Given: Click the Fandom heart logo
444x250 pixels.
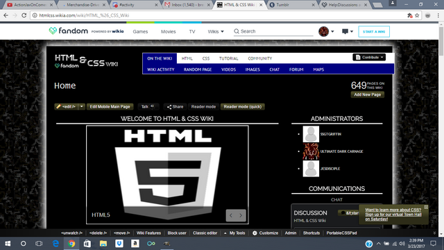Looking at the screenshot, I should (53, 31).
